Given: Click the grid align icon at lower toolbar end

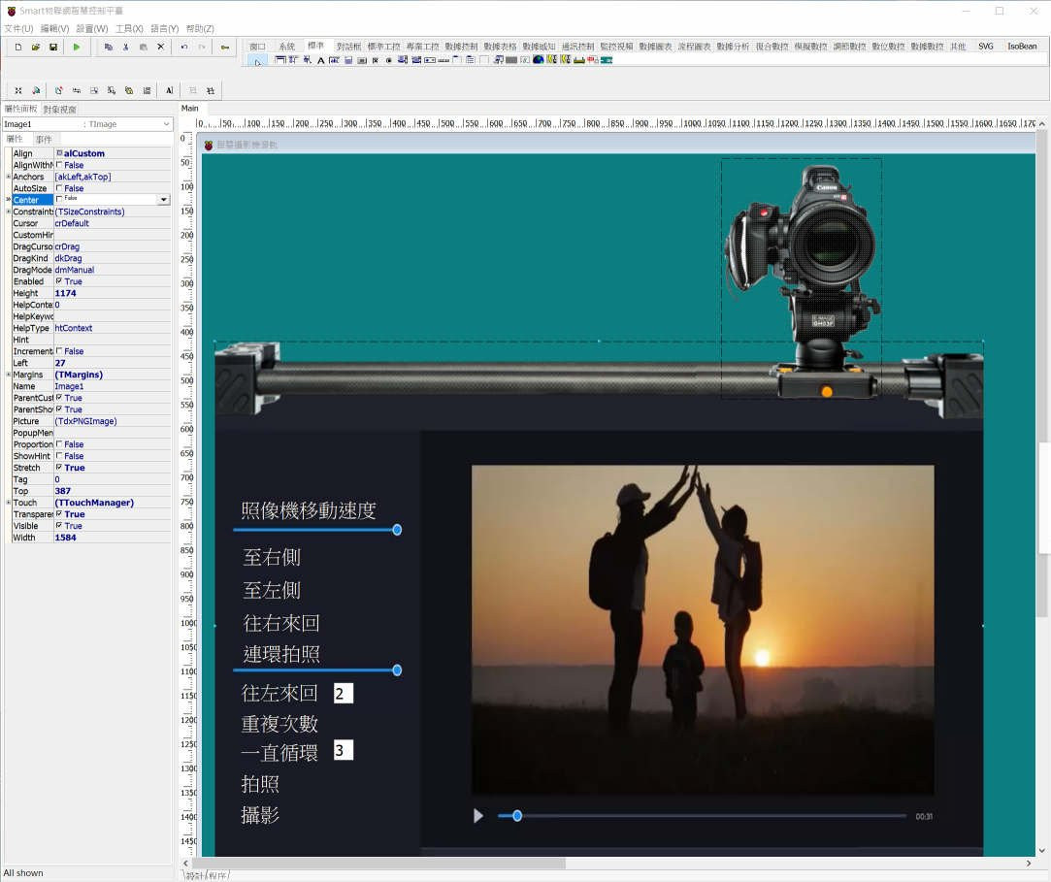Looking at the screenshot, I should pos(211,90).
